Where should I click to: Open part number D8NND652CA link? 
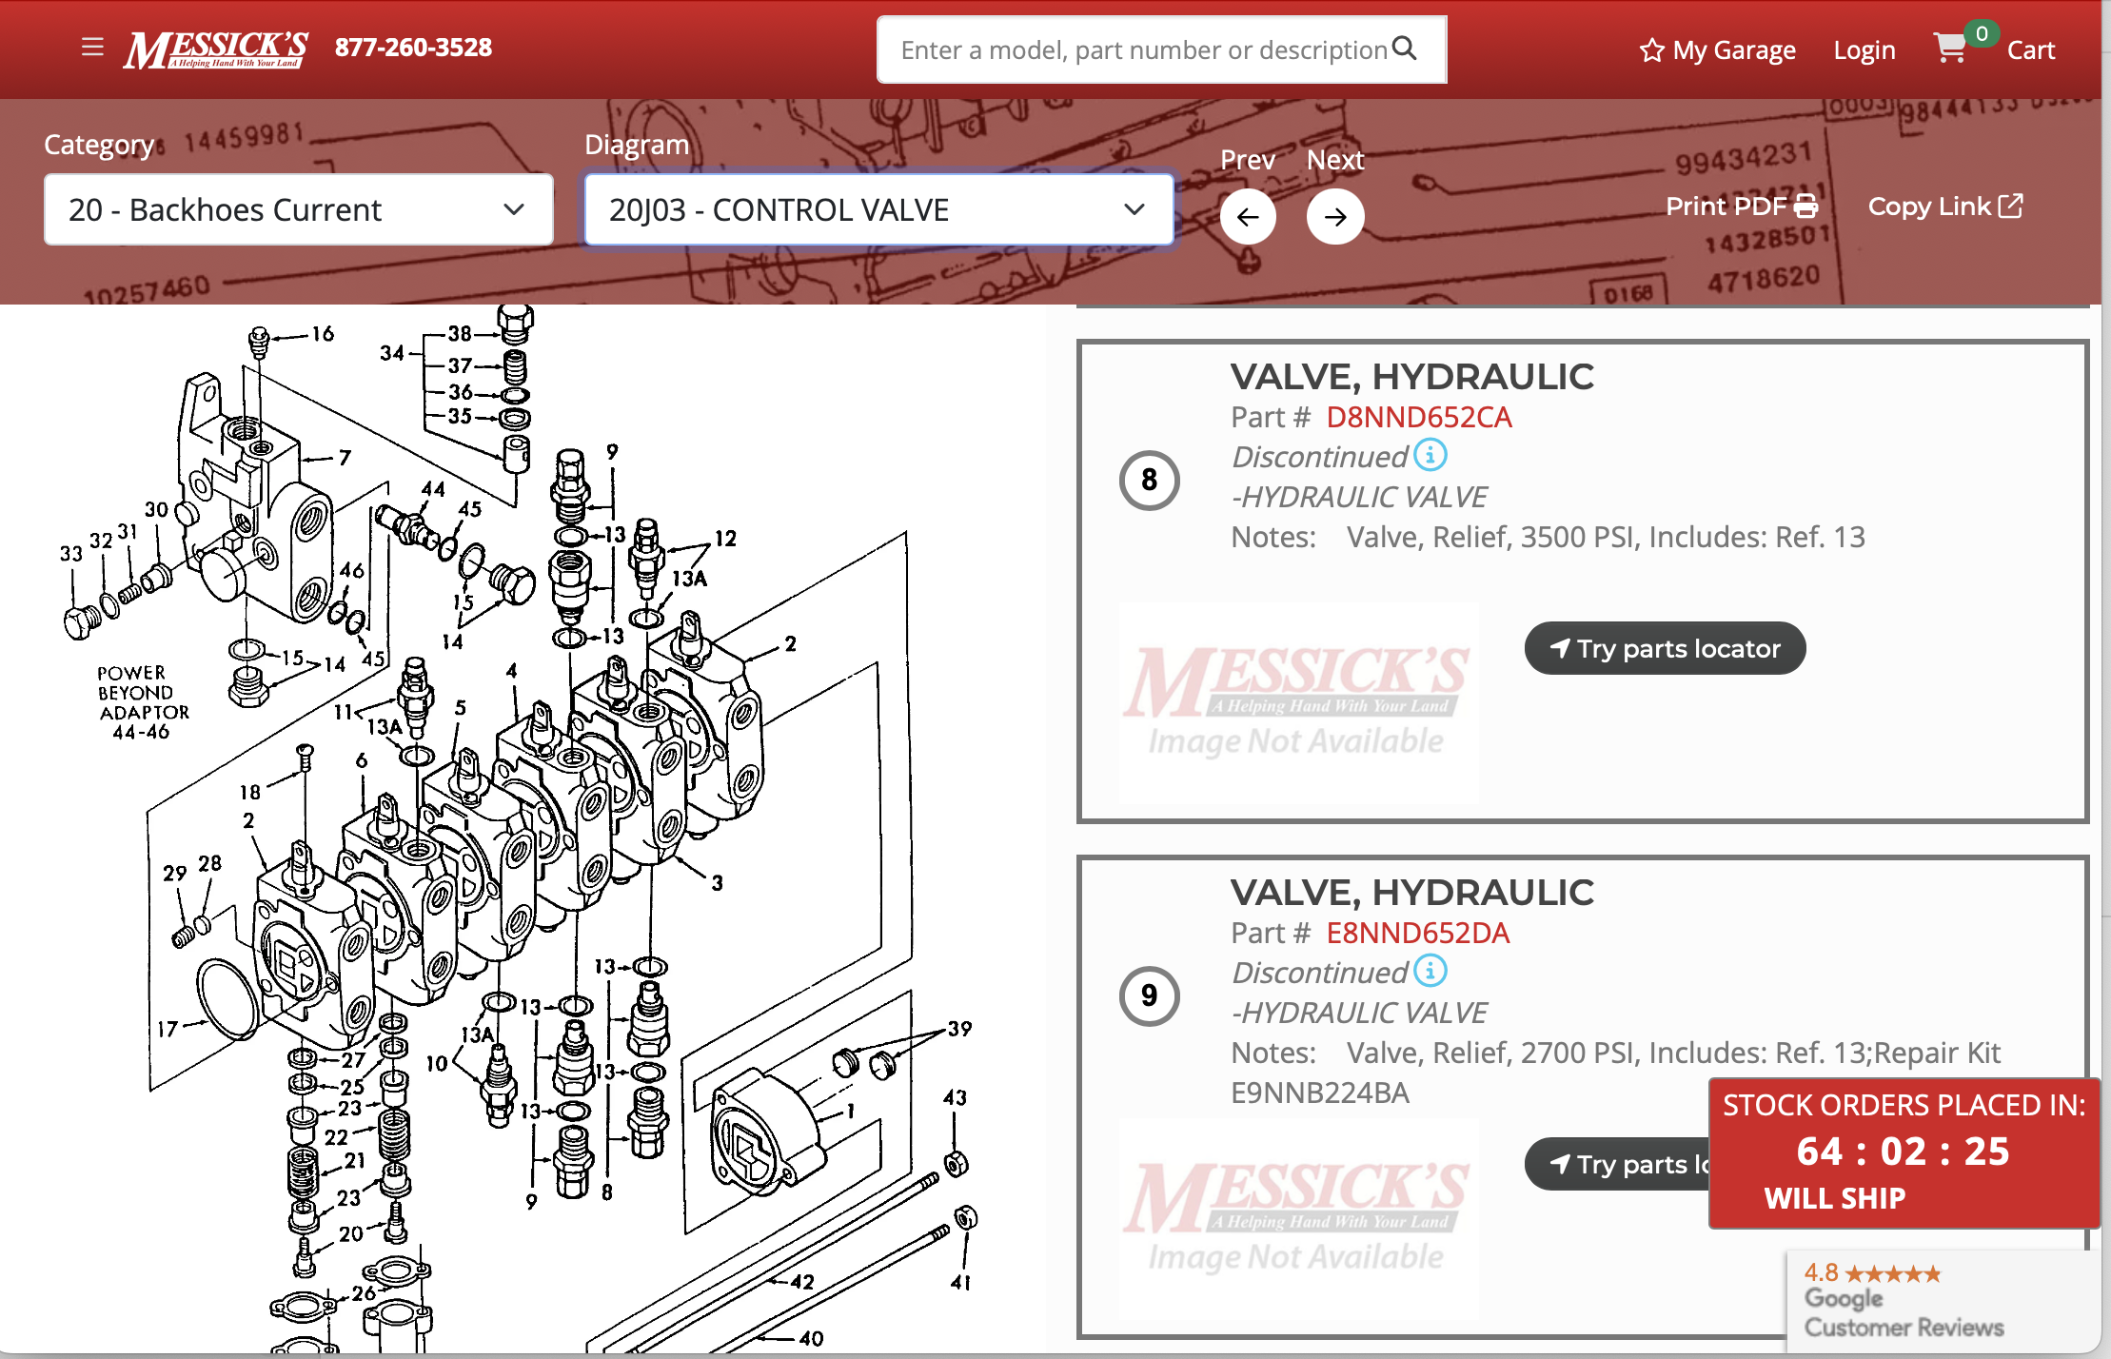[x=1418, y=417]
